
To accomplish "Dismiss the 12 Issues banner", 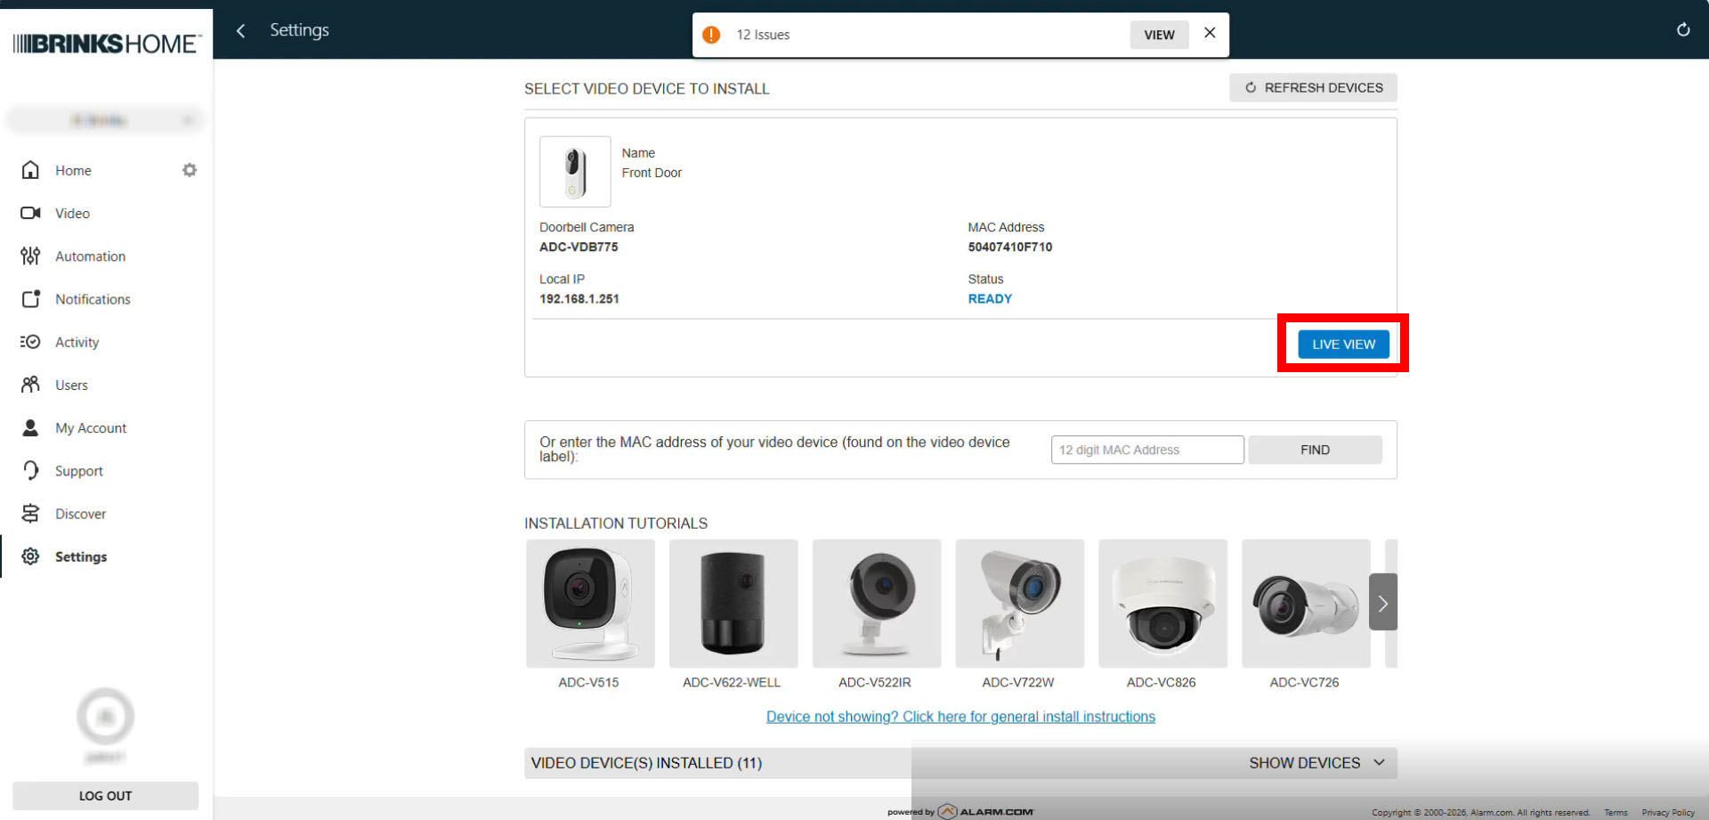I will 1210,33.
